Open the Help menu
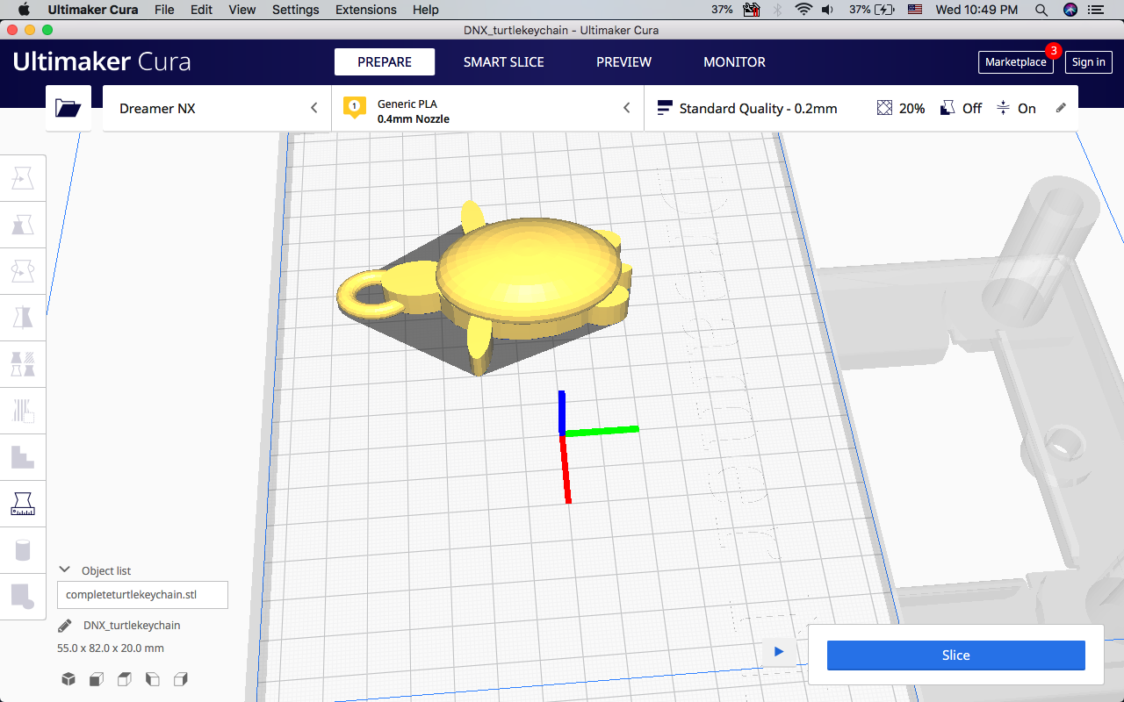 [x=426, y=10]
